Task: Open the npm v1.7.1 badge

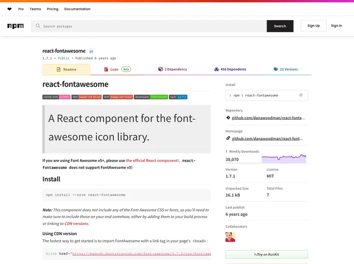Action: pos(178,97)
